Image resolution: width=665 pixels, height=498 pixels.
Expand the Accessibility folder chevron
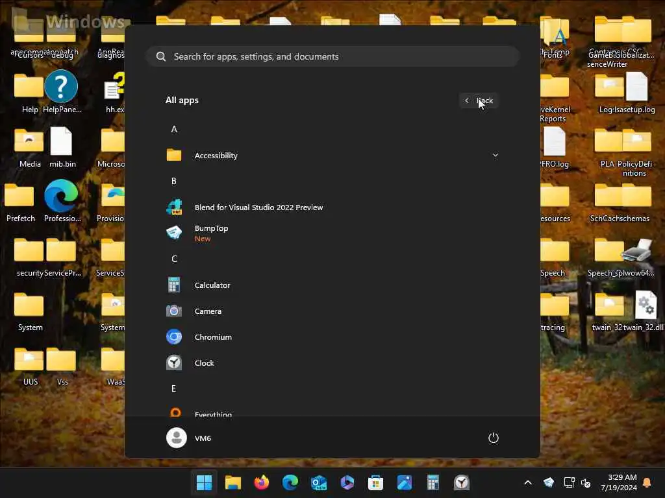(495, 156)
